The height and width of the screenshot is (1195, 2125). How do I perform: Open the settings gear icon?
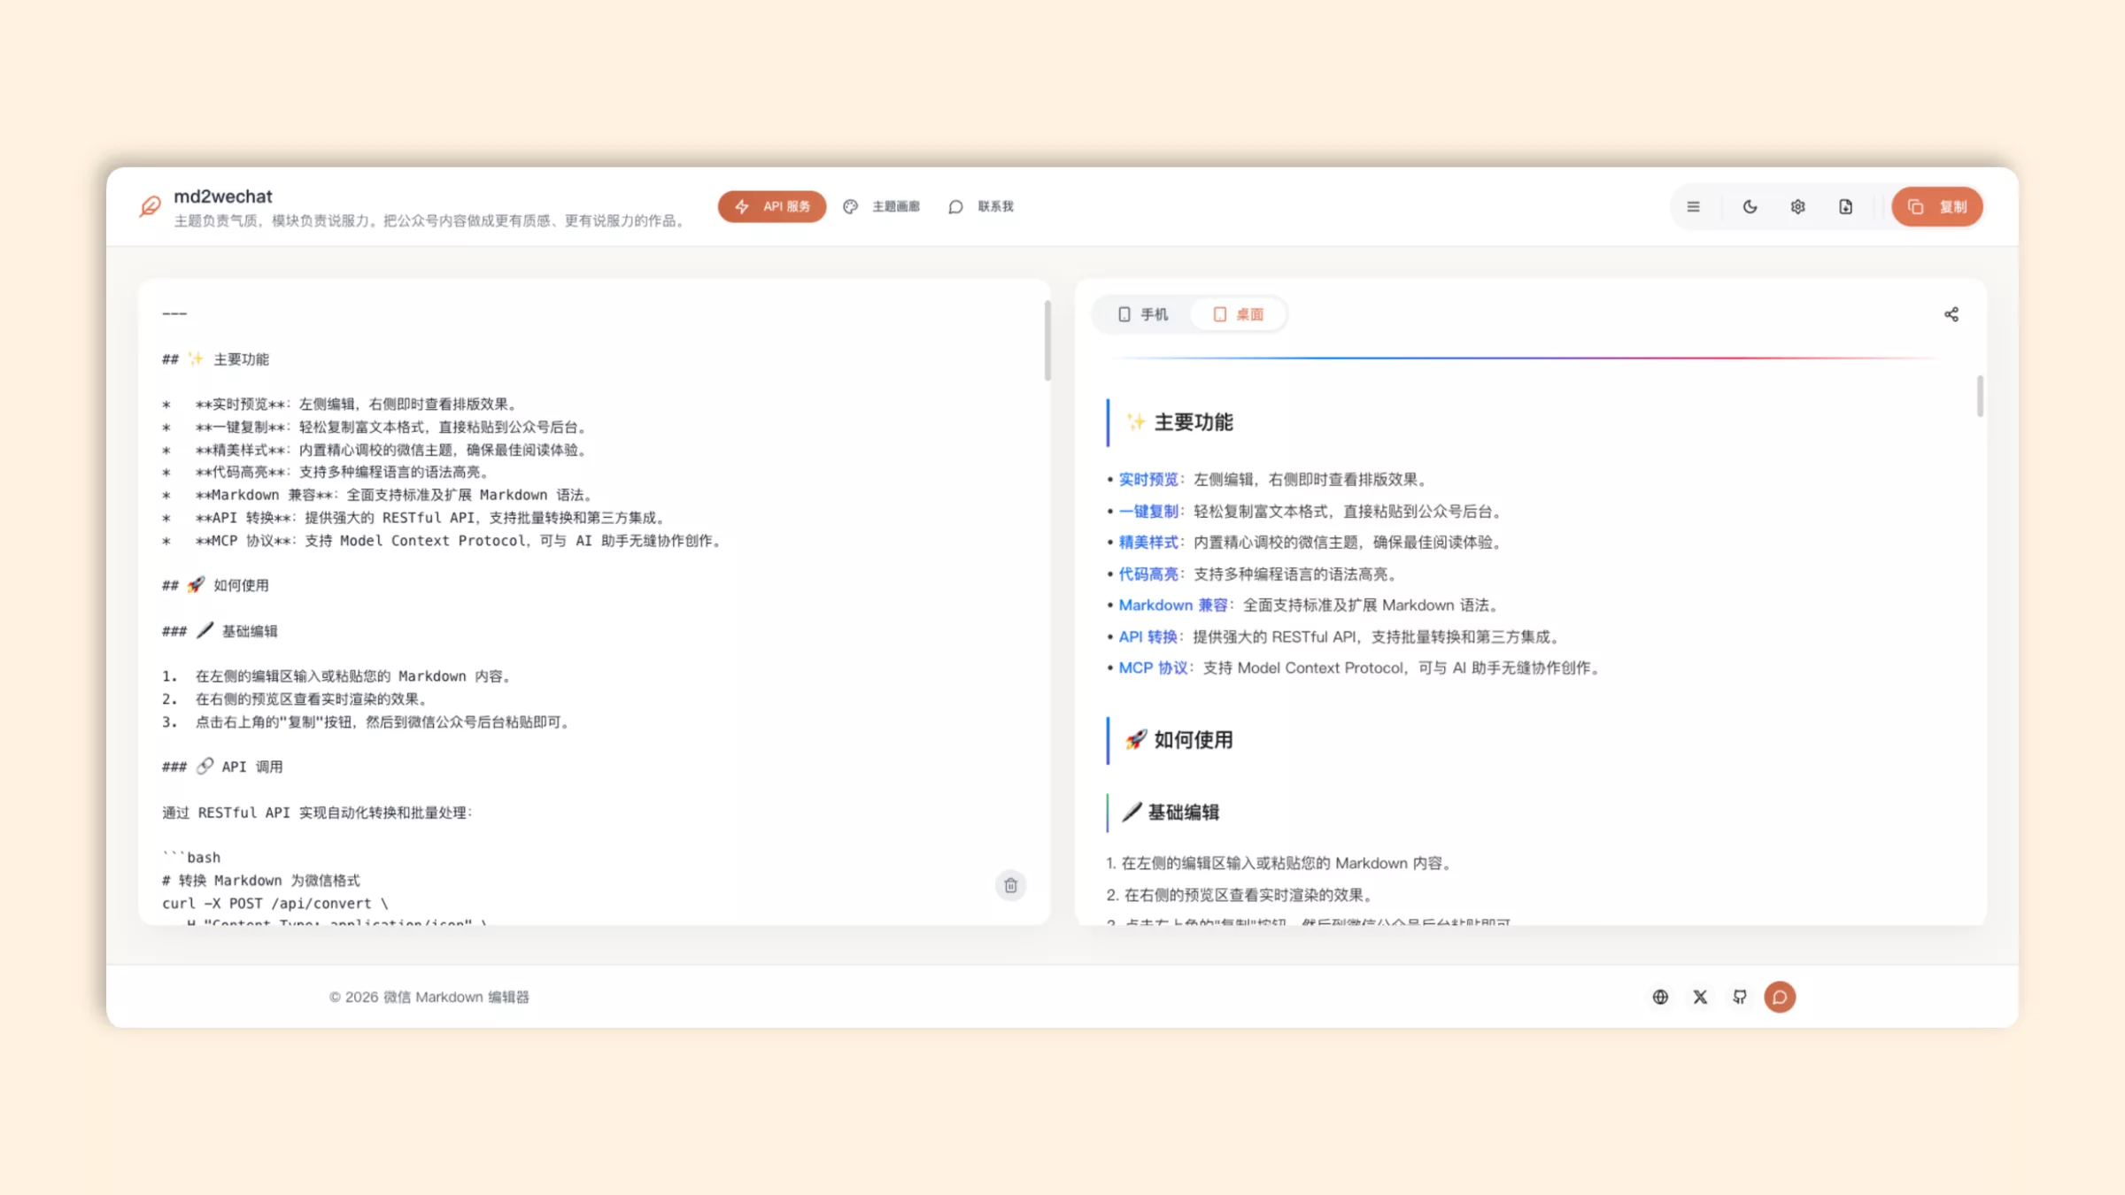1797,206
